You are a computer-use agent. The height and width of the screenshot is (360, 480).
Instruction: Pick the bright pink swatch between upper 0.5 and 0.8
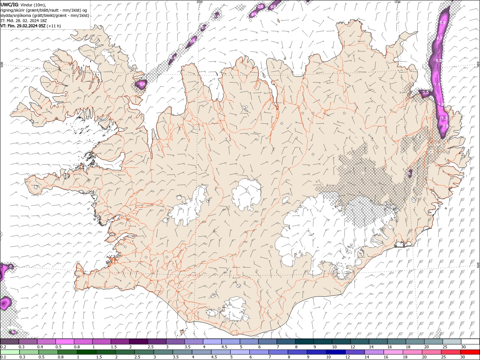[x=64, y=342]
